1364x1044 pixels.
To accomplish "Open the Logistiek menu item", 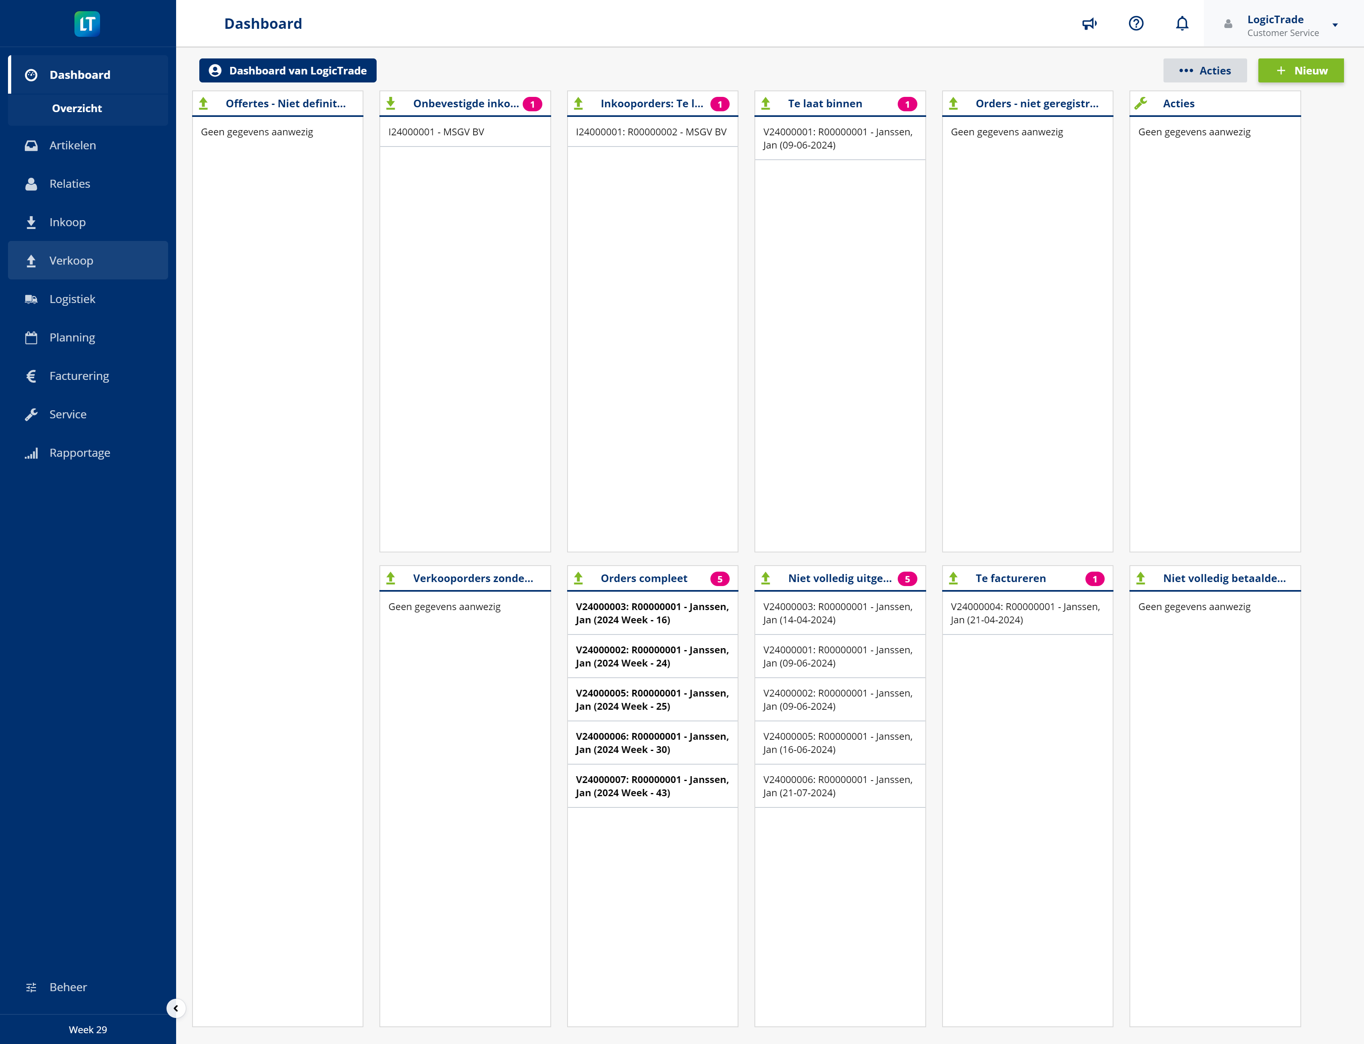I will tap(88, 299).
